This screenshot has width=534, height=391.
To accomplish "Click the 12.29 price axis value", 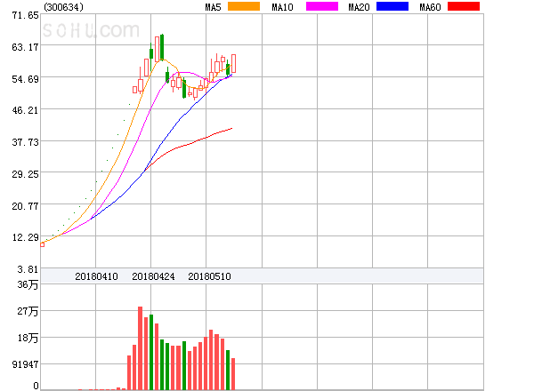I will click(25, 237).
